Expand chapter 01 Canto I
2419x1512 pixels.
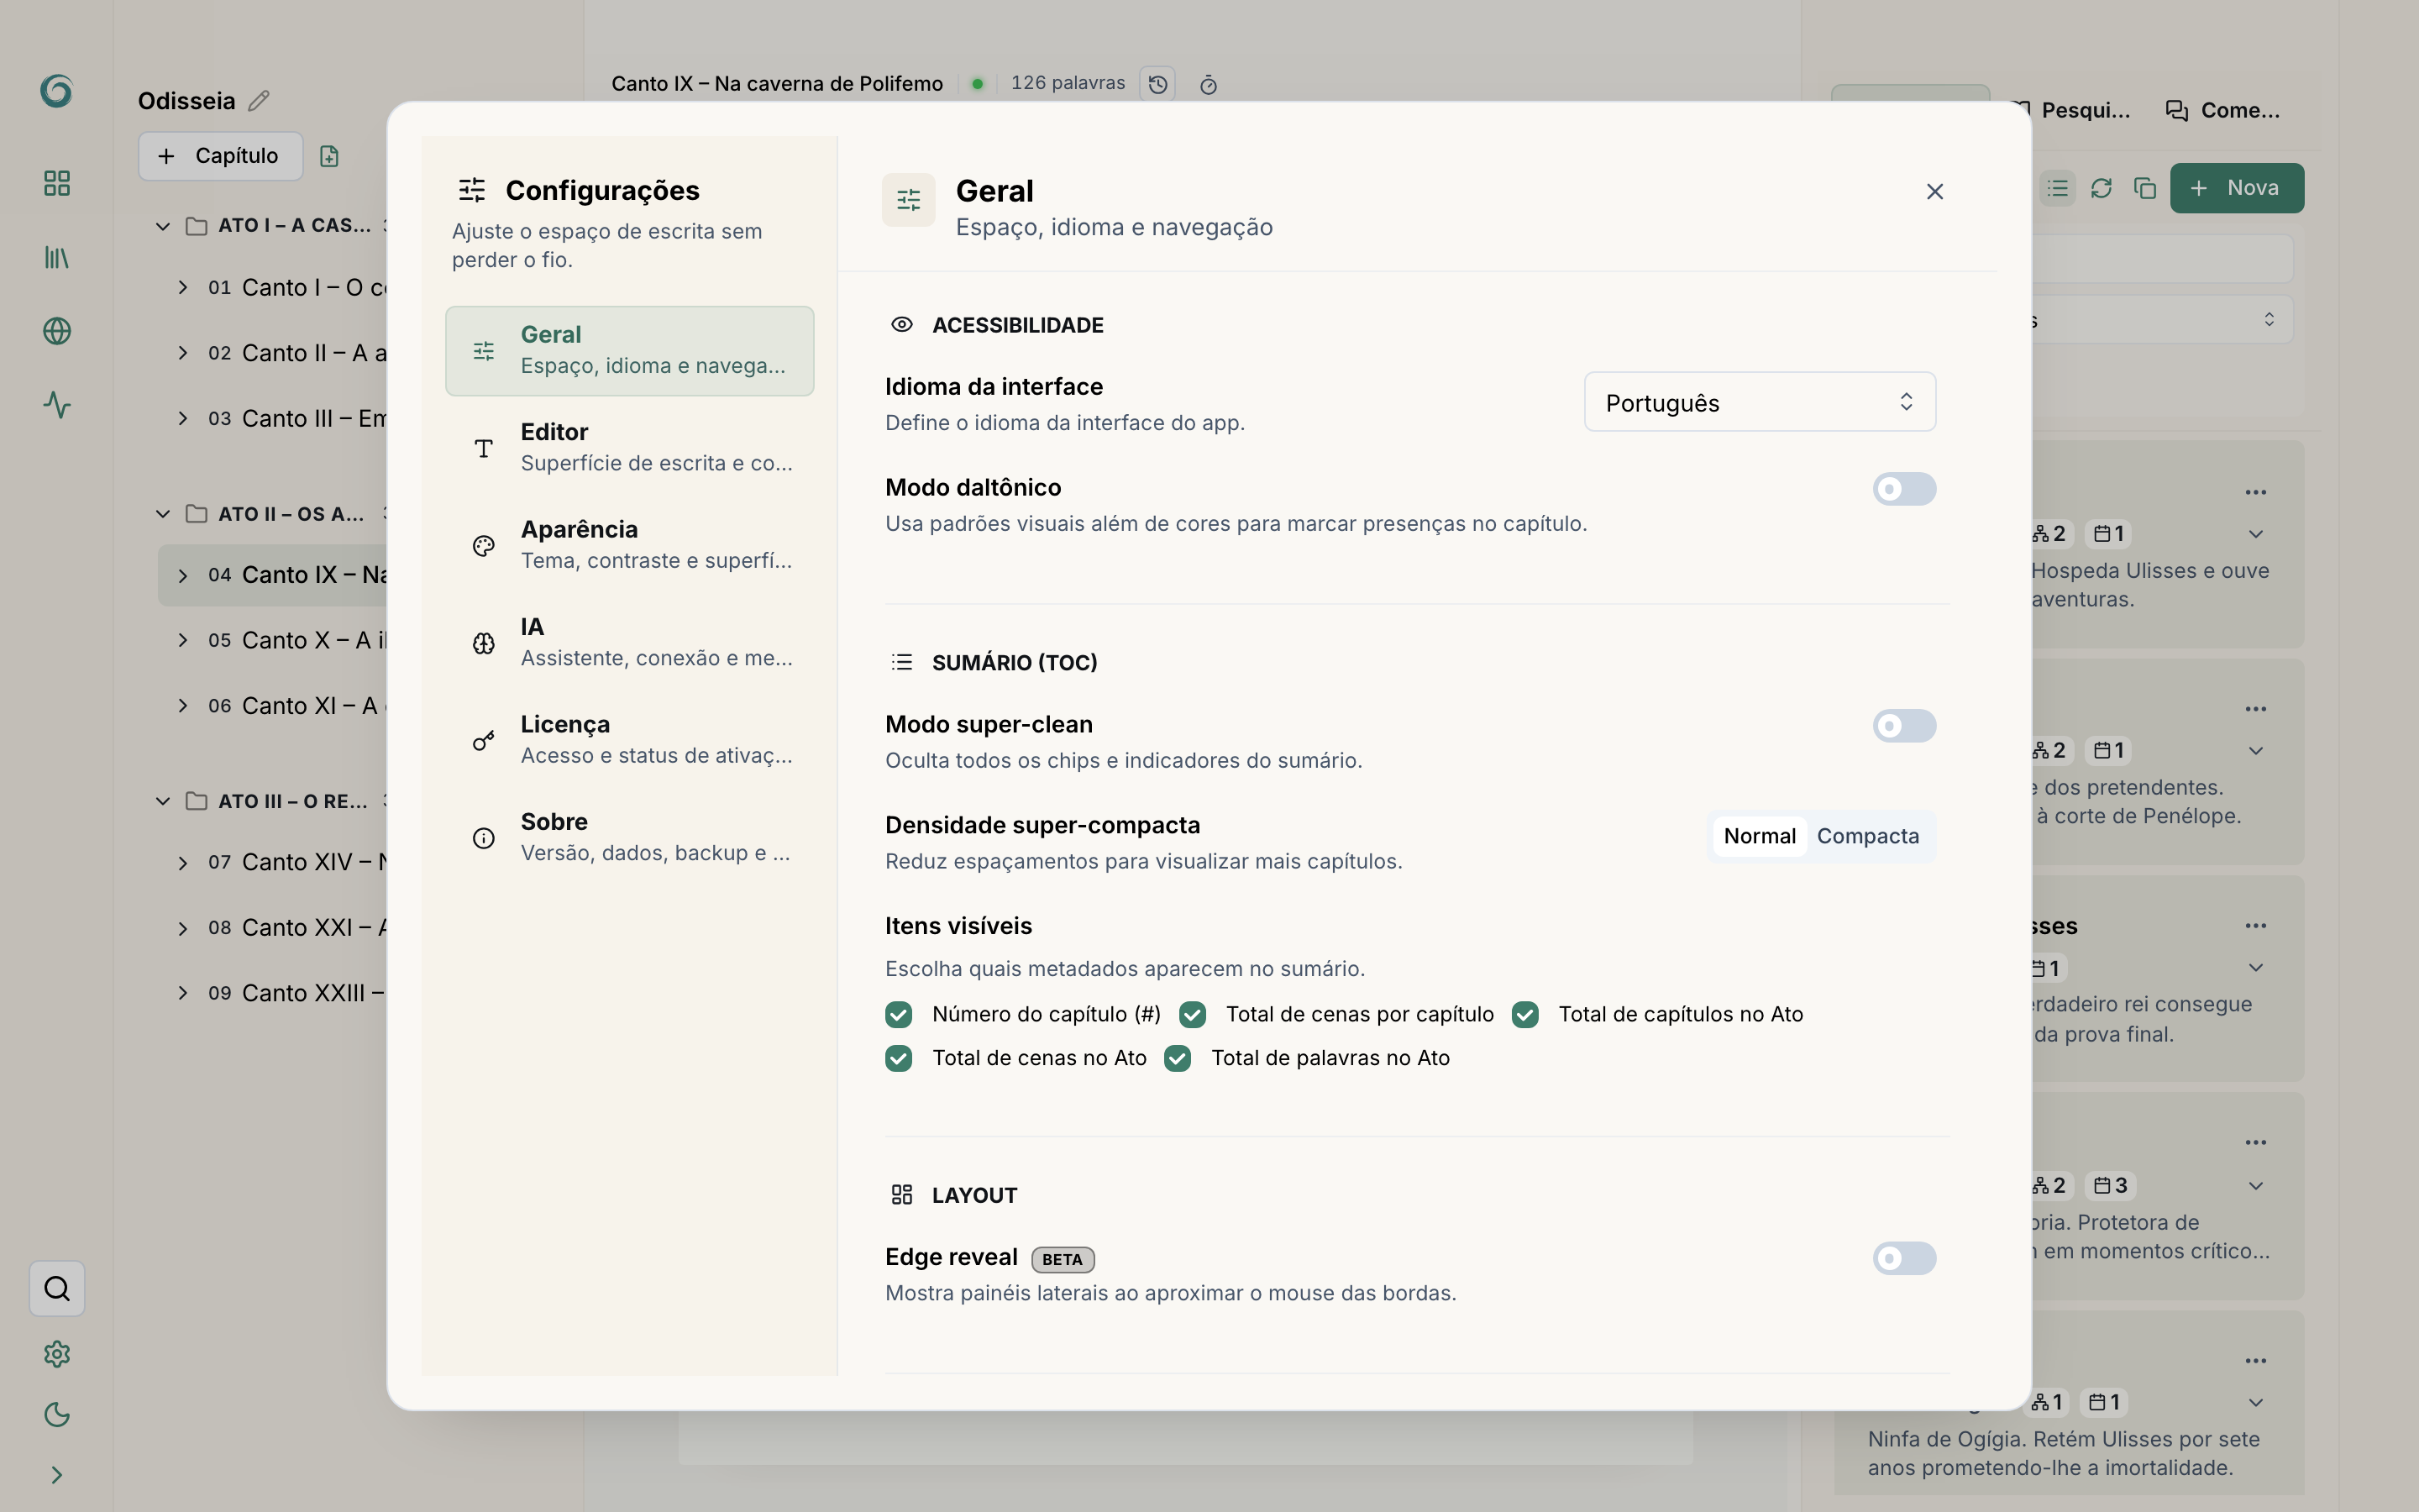(x=183, y=288)
